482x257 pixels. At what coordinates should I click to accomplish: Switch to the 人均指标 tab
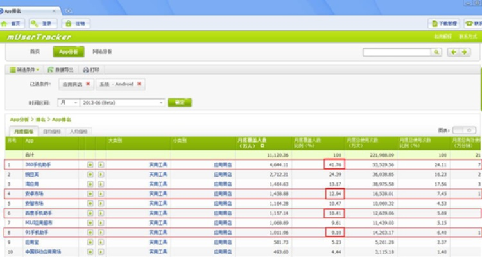pyautogui.click(x=78, y=132)
